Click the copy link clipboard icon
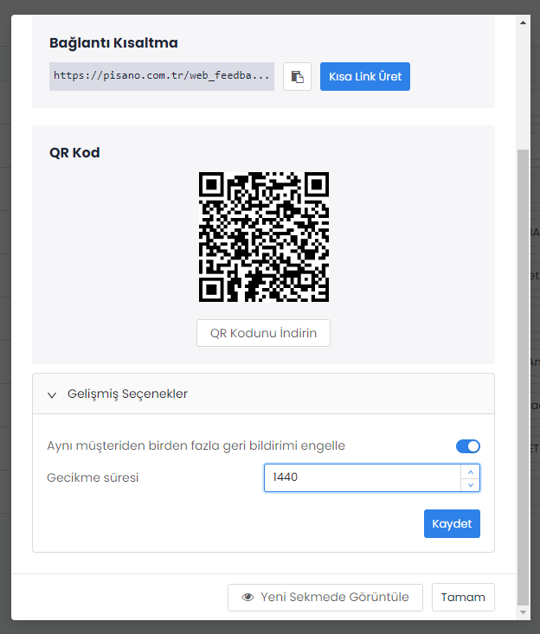 [297, 76]
